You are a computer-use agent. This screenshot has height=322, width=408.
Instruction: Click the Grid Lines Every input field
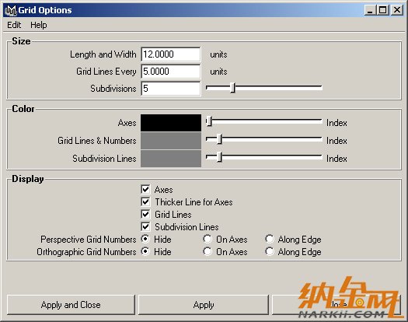171,72
